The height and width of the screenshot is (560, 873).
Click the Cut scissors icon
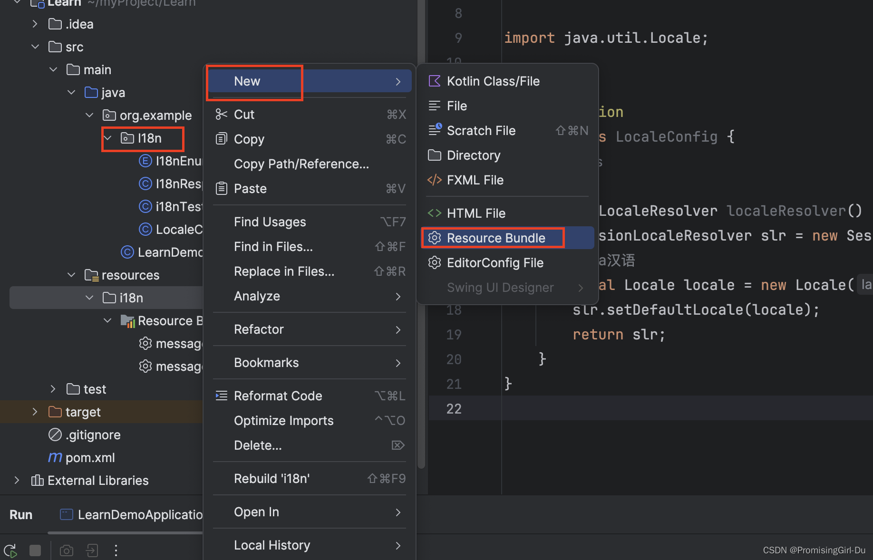click(222, 114)
